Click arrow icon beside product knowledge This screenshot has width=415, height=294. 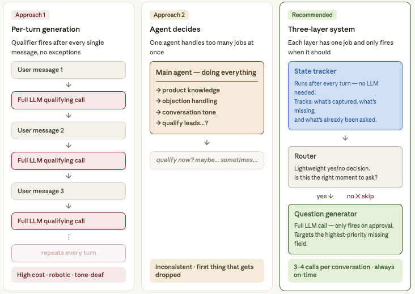pos(158,91)
